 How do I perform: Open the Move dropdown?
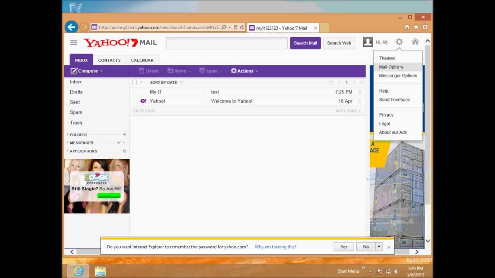179,71
